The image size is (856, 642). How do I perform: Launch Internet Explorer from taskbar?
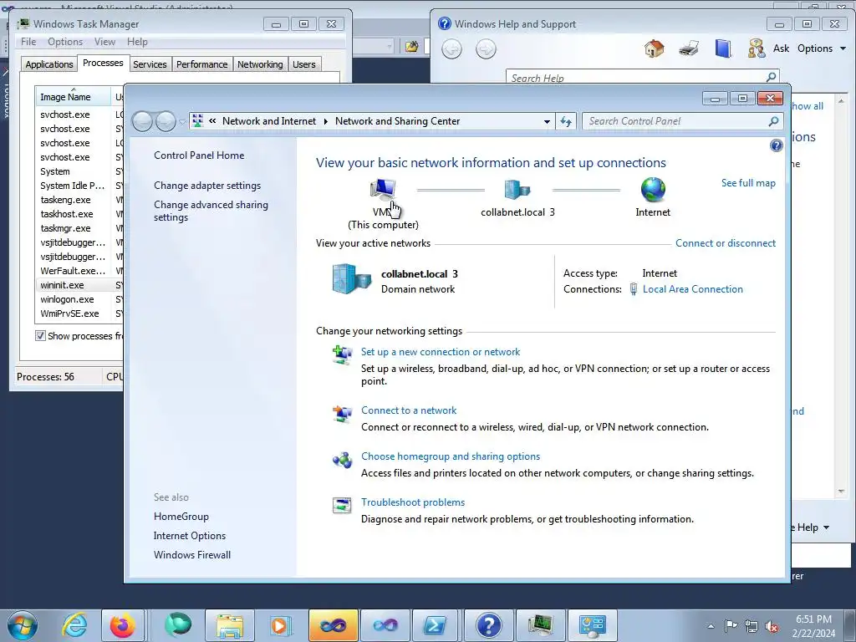tap(74, 625)
